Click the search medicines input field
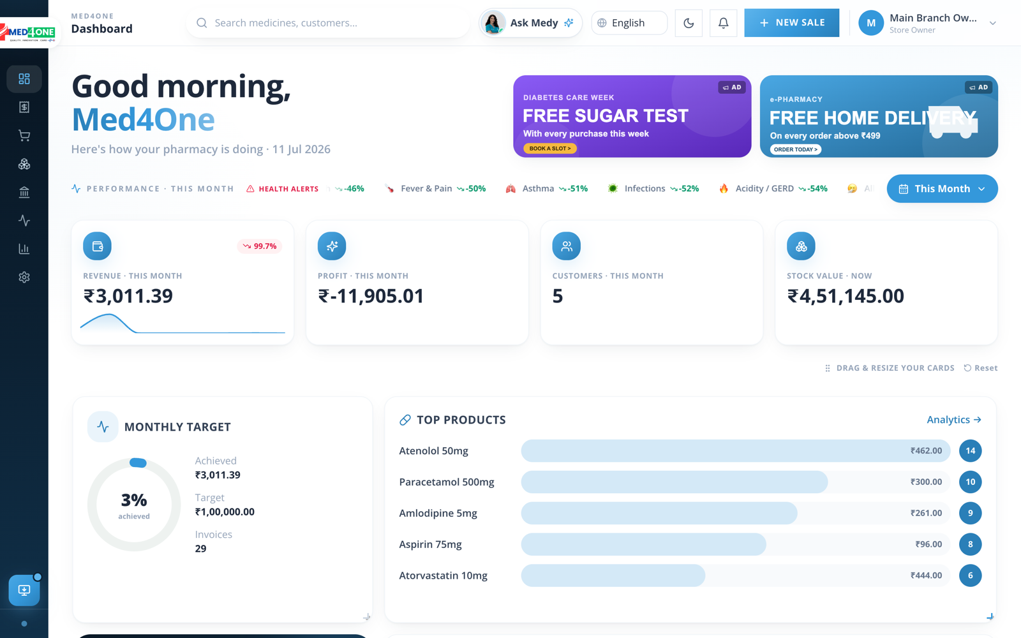 coord(328,23)
